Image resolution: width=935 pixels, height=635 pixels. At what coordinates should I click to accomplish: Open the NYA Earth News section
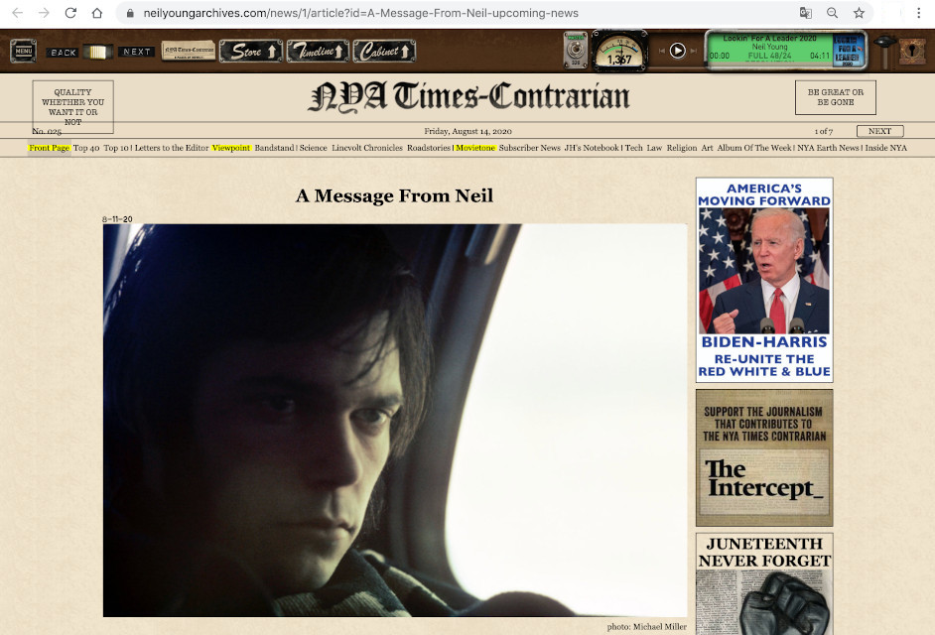coord(828,148)
